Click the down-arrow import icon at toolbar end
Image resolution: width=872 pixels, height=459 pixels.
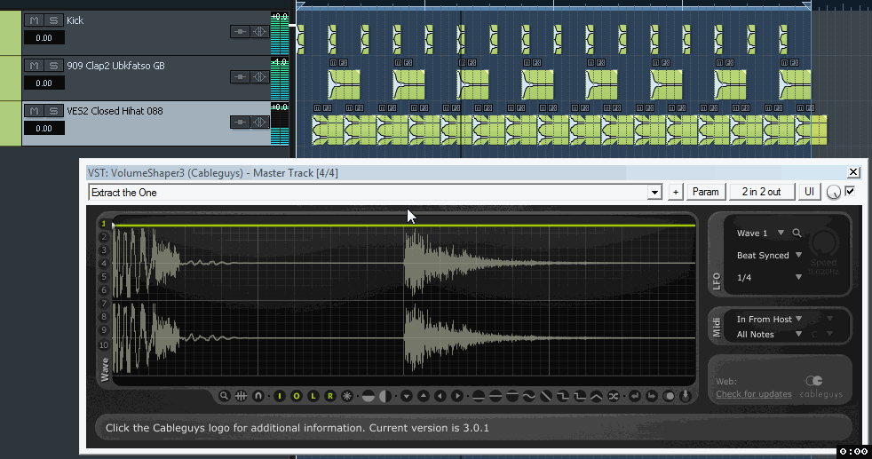pos(686,396)
